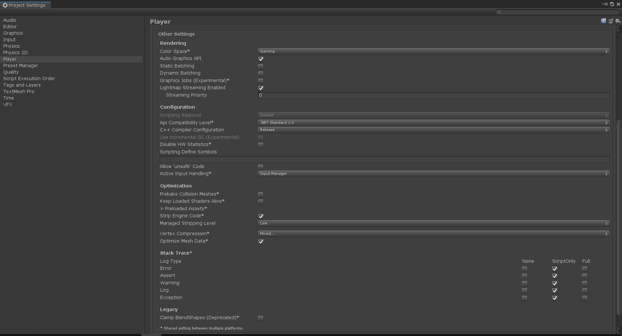Open the Color Space dropdown

(x=434, y=51)
